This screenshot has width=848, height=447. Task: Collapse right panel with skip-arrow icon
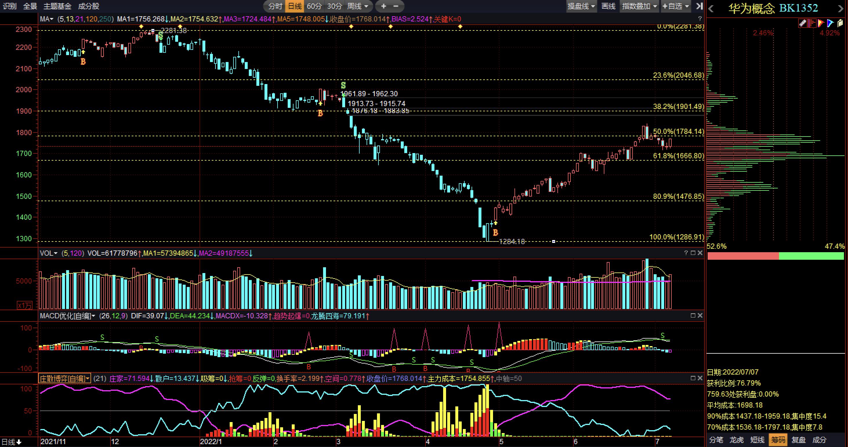click(x=699, y=6)
